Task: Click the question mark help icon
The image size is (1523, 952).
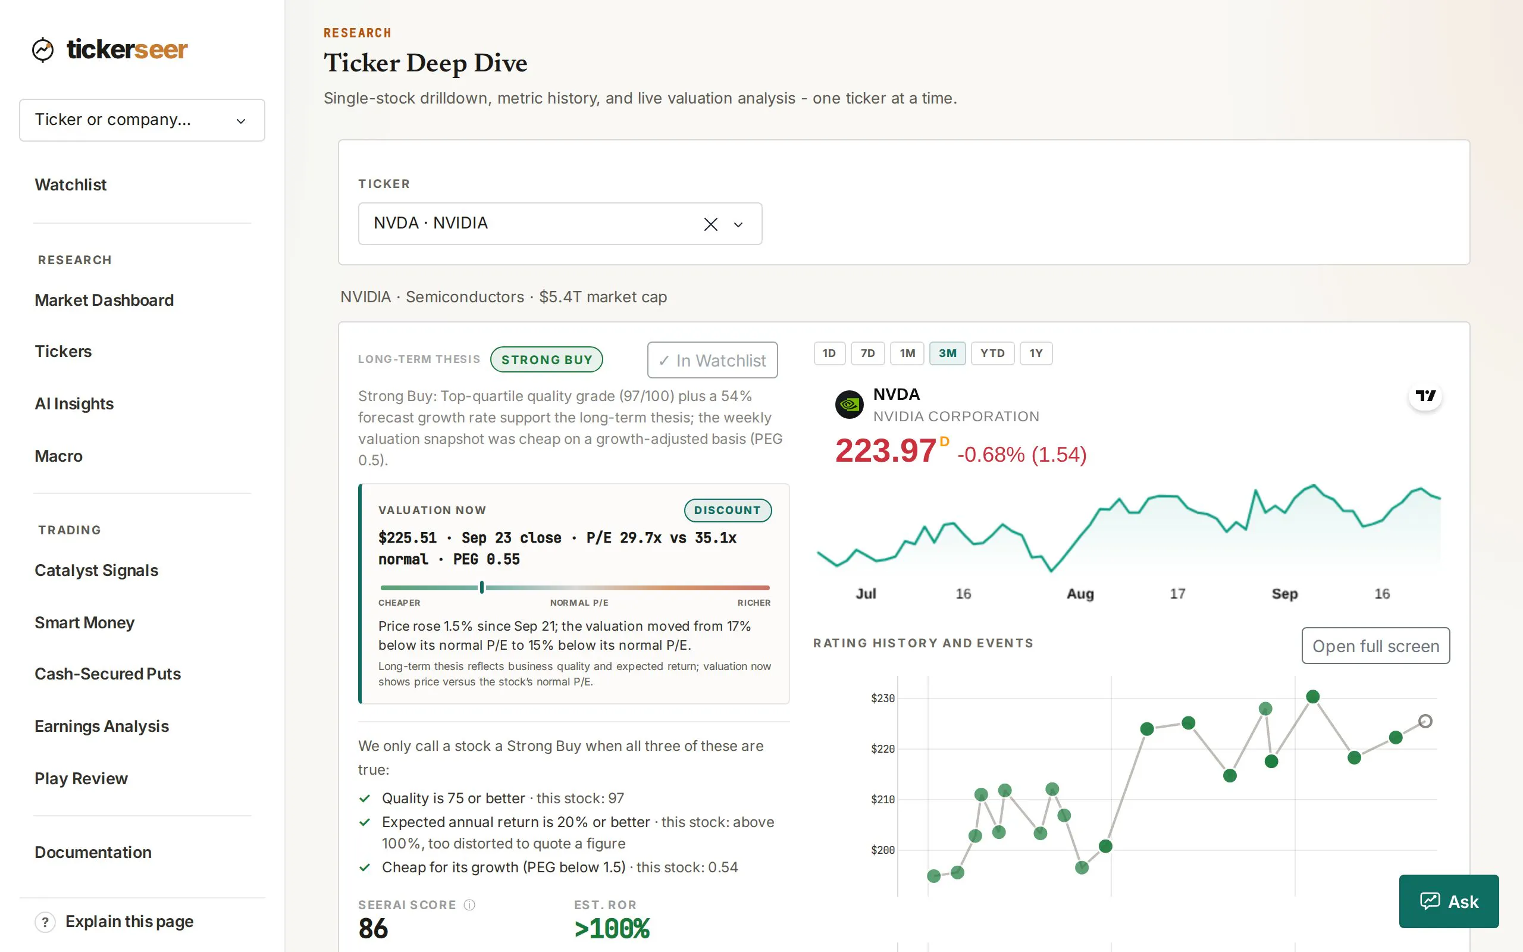Action: (45, 922)
